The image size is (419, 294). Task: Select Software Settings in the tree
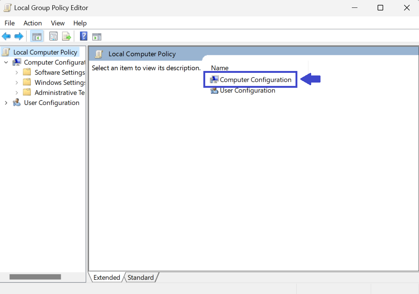point(60,72)
